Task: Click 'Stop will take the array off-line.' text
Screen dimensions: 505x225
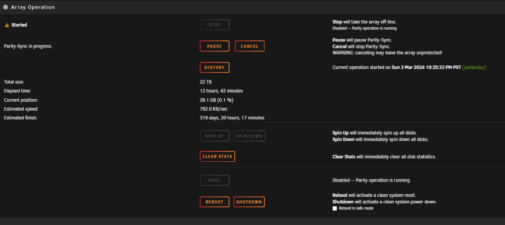Action: coord(364,22)
